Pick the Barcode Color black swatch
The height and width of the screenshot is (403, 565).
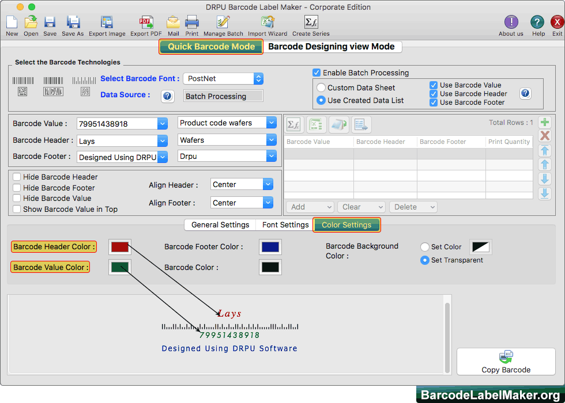[x=270, y=267]
